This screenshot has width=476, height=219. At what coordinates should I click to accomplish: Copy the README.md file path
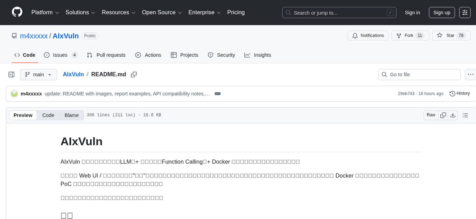[x=134, y=74]
